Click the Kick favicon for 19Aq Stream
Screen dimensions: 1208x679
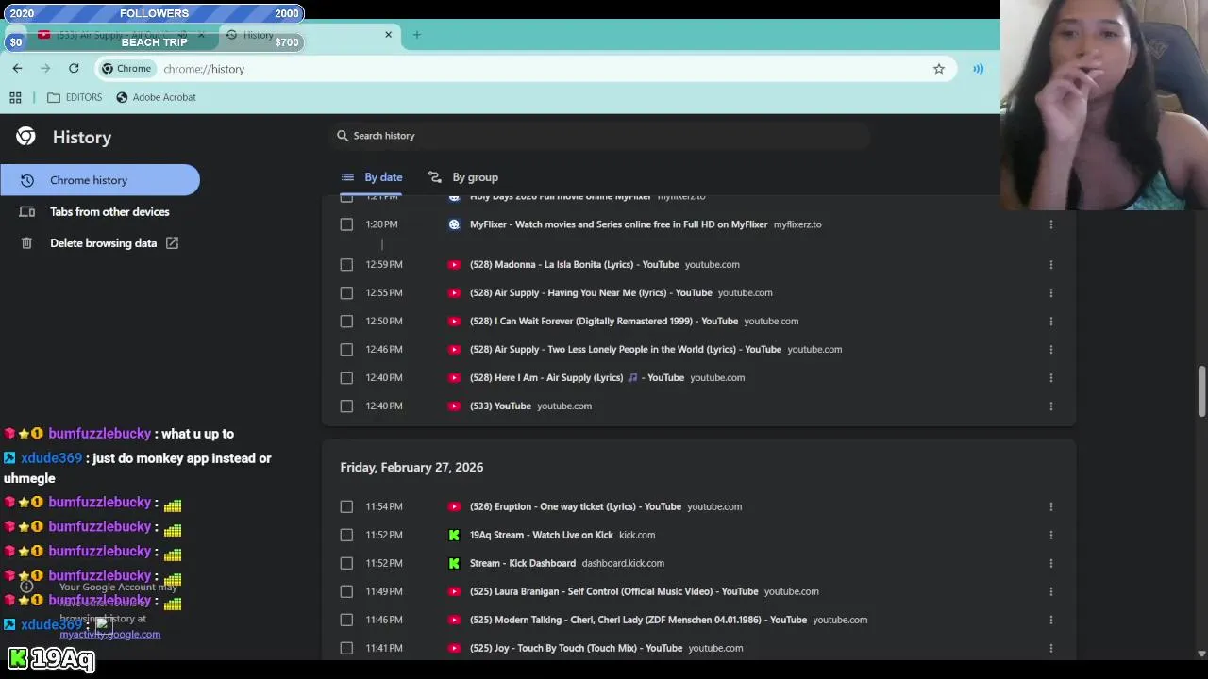click(454, 536)
